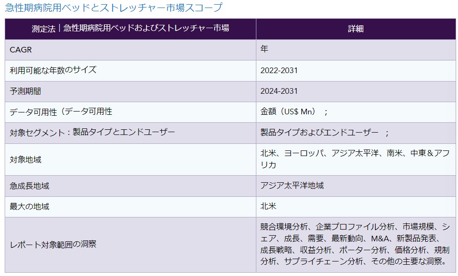Select the 北米、ヨーロッパ、アジア太平洋 regions cell
This screenshot has height=276, width=458.
pos(356,159)
